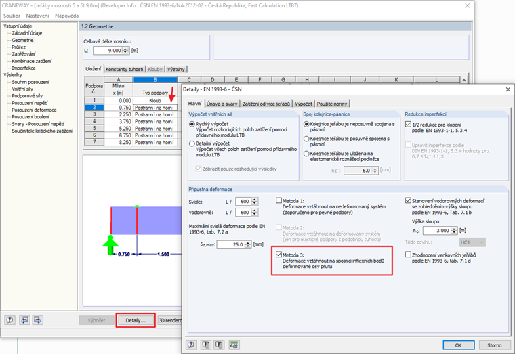The width and height of the screenshot is (515, 354).
Task: Open Souhrn posouzení results item
Action: [30, 82]
